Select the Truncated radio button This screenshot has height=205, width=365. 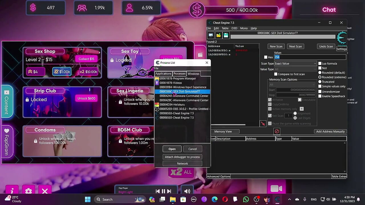click(x=320, y=82)
